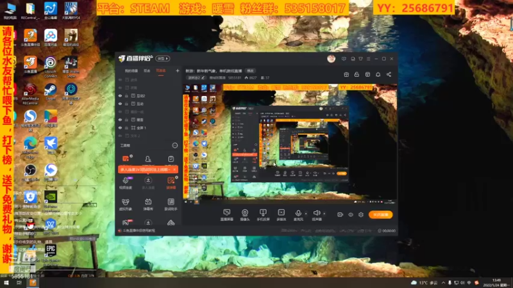Open Task View on the taskbar
Image resolution: width=513 pixels, height=288 pixels.
click(x=19, y=283)
